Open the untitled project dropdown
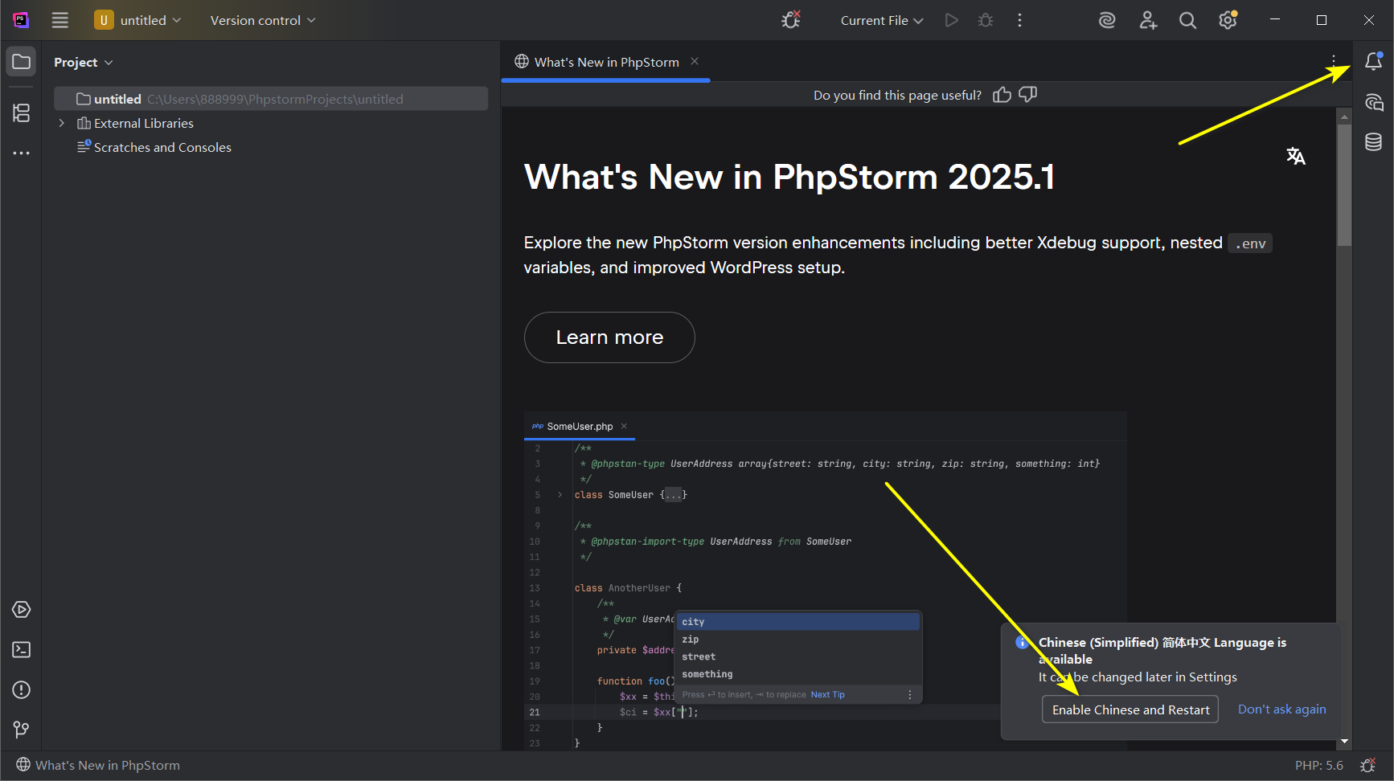This screenshot has width=1394, height=781. click(138, 20)
